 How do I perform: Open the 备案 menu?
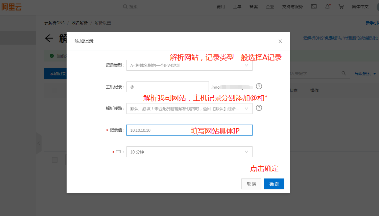coord(254,7)
